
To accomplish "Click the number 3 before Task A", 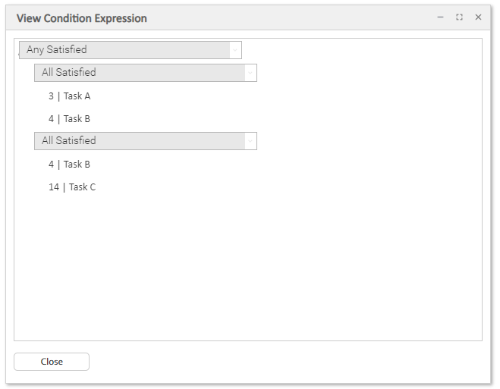I will pyautogui.click(x=51, y=96).
